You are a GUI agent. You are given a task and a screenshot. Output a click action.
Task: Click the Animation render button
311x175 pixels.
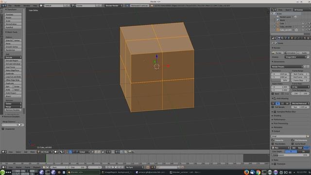click(x=290, y=53)
